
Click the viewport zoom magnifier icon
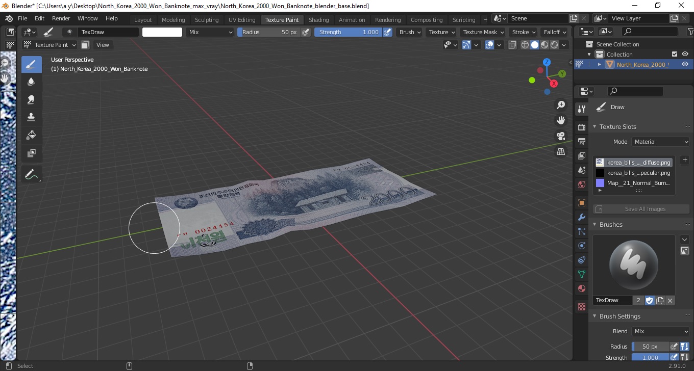click(x=561, y=105)
